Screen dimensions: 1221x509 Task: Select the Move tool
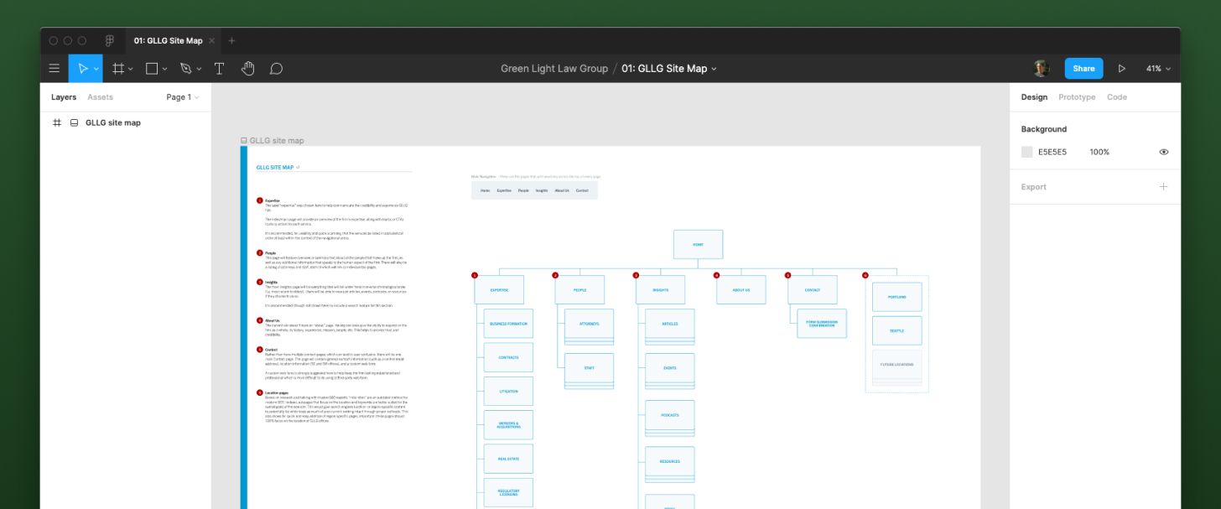pos(82,69)
